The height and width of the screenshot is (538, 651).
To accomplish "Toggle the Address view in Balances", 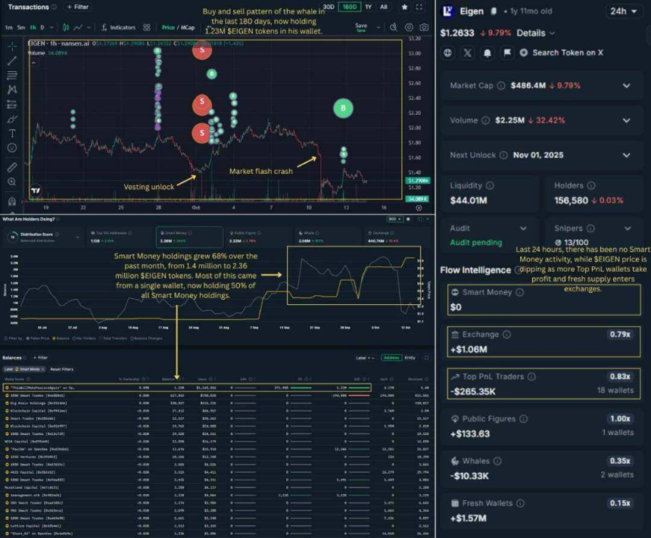I will point(391,357).
